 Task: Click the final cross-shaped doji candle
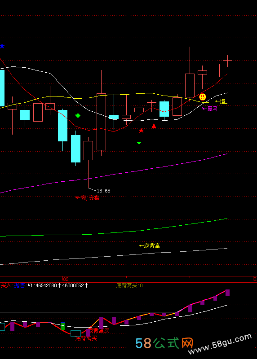tap(227, 61)
